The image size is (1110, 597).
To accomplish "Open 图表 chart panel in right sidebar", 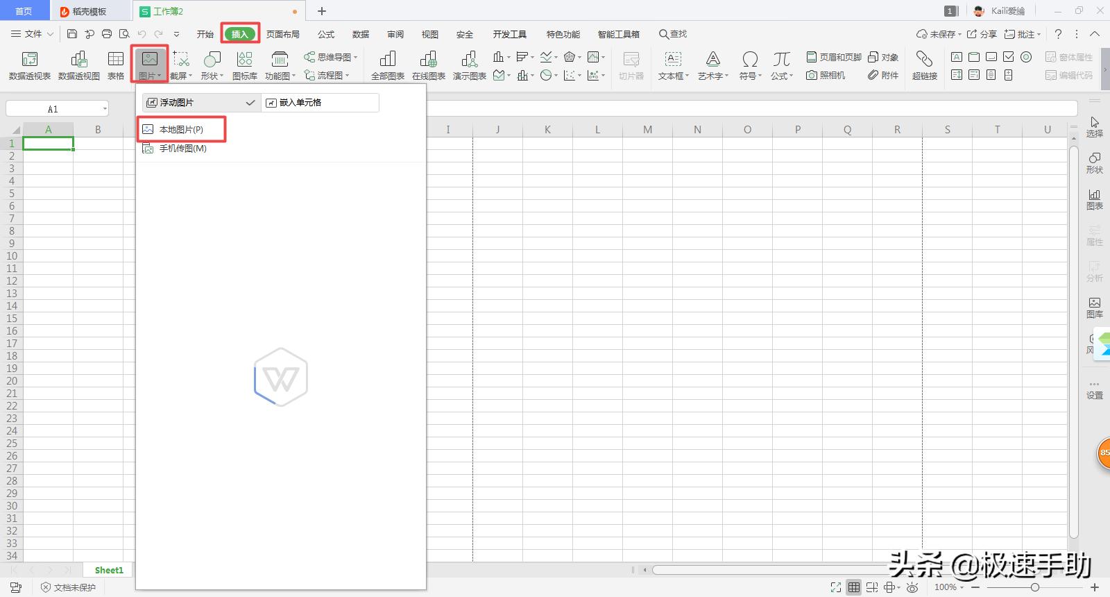I will click(x=1094, y=199).
